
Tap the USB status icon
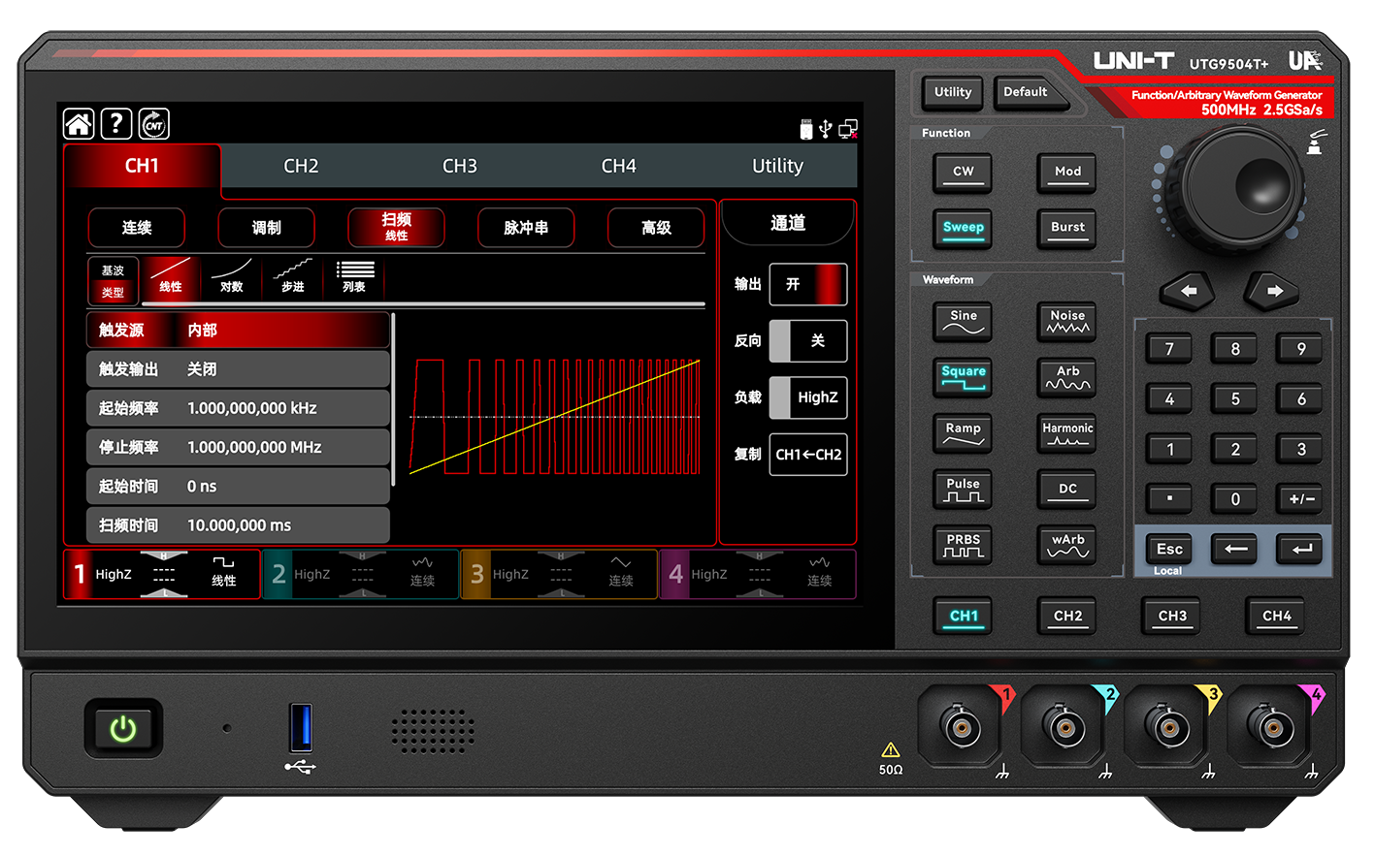(x=826, y=129)
